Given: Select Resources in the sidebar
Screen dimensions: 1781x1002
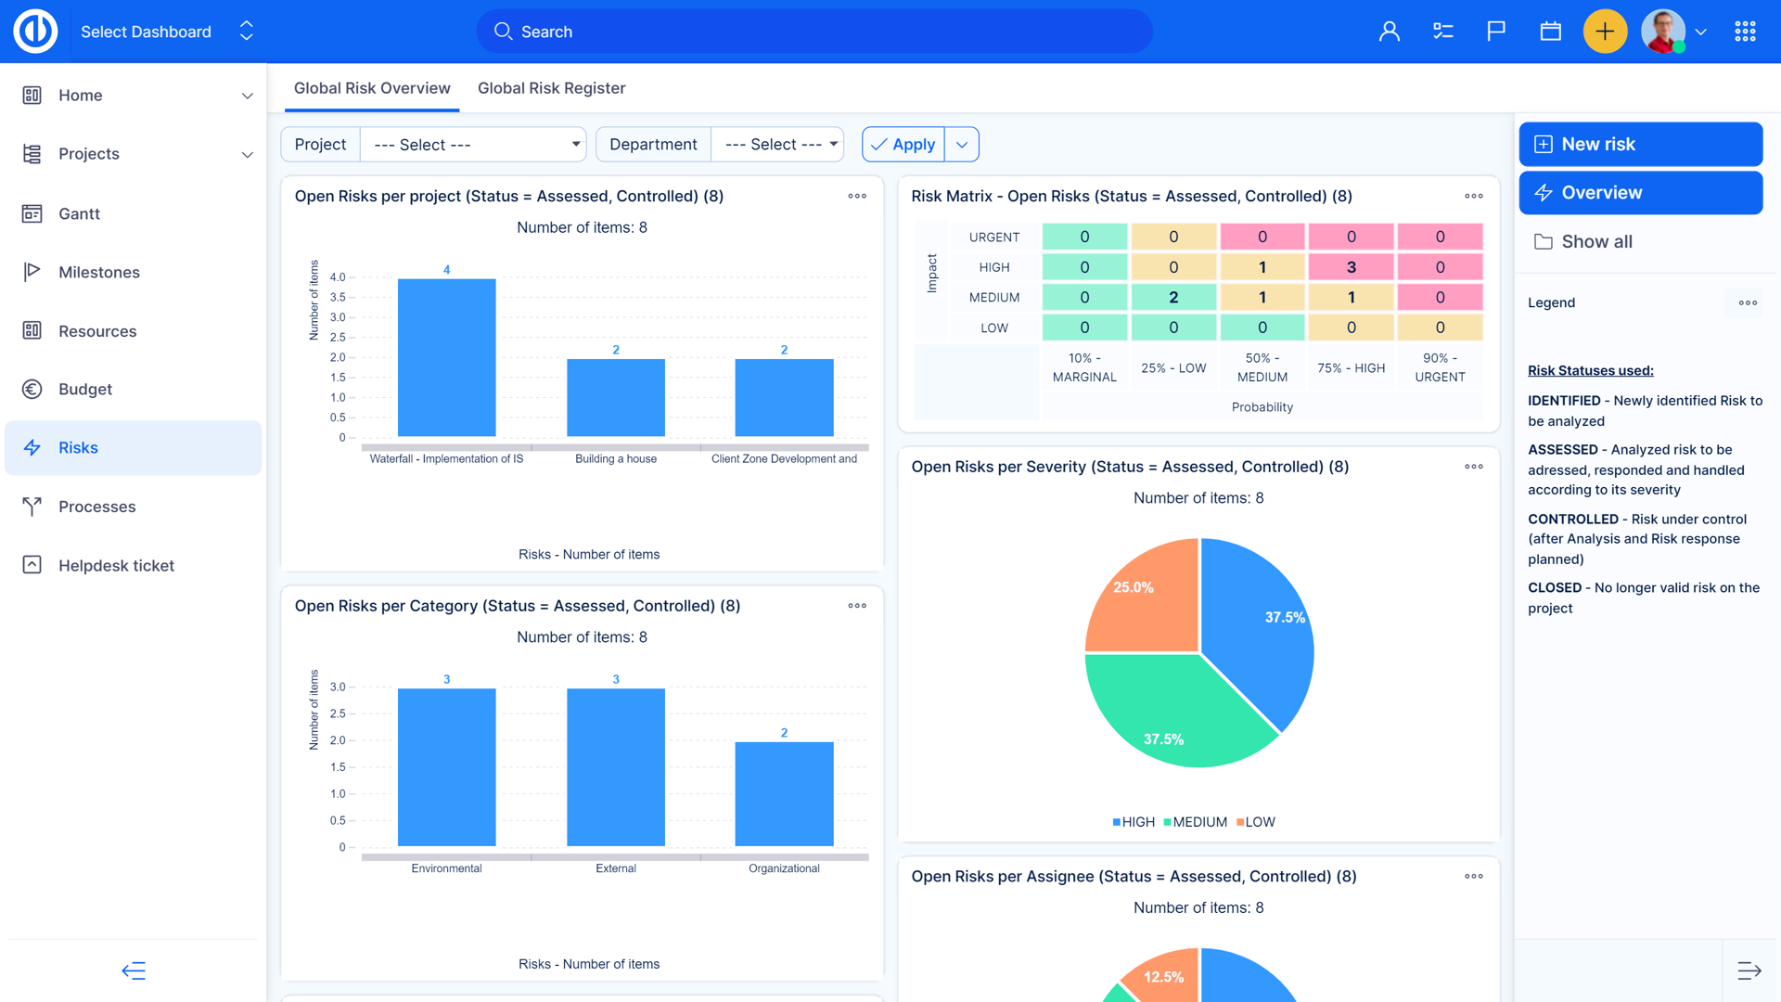Looking at the screenshot, I should coord(97,330).
